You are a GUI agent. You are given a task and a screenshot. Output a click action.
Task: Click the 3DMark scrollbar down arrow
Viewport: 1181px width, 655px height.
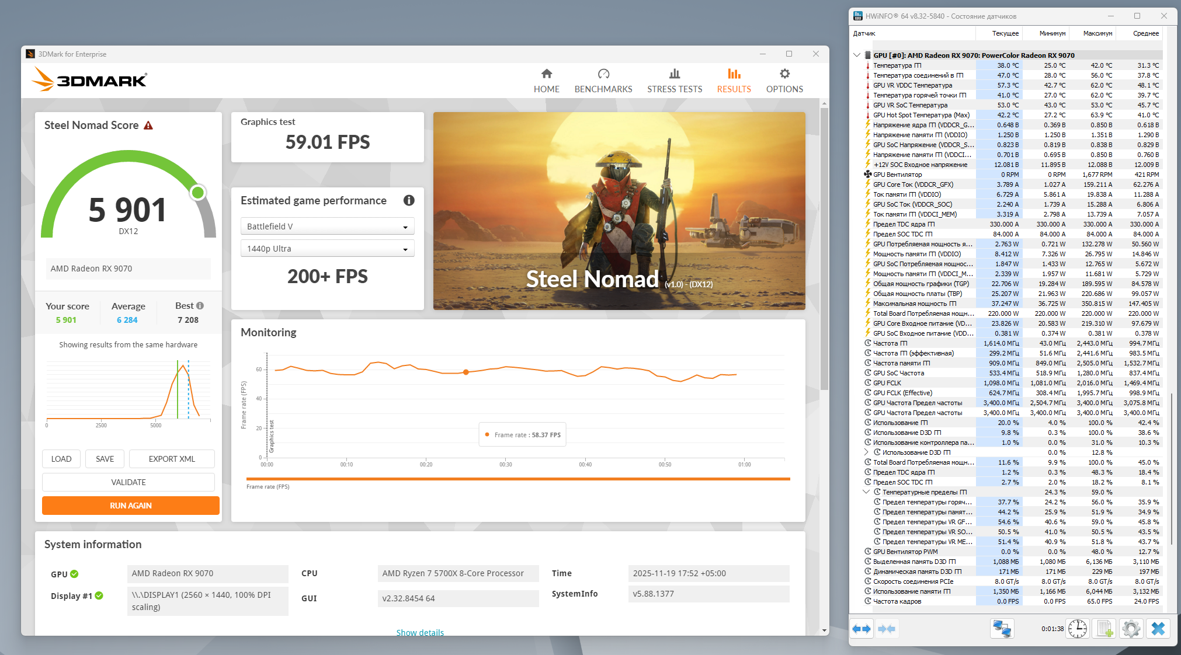[x=824, y=630]
